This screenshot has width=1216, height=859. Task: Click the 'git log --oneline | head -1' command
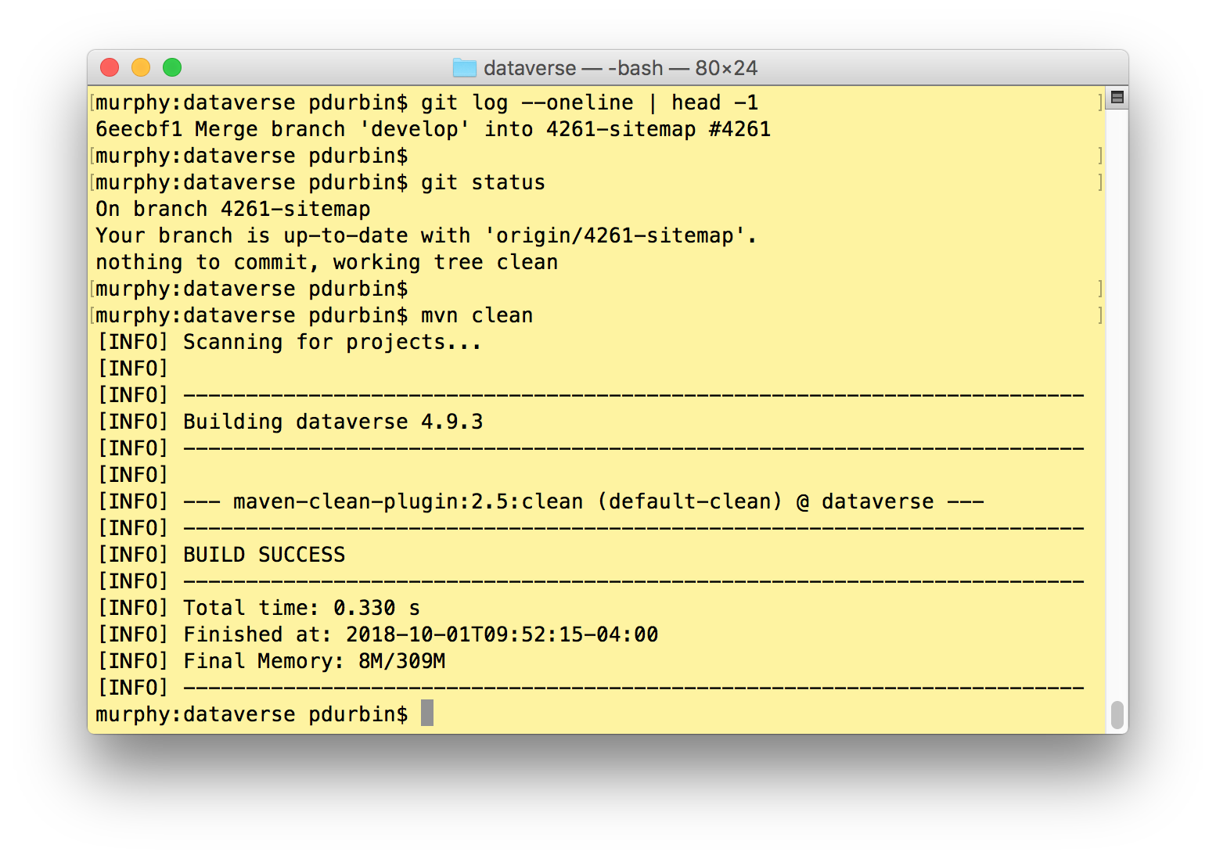click(x=589, y=103)
